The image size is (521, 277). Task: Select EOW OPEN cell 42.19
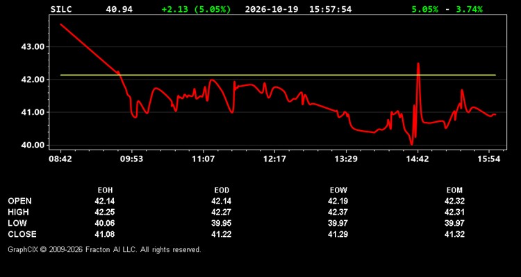click(x=338, y=201)
